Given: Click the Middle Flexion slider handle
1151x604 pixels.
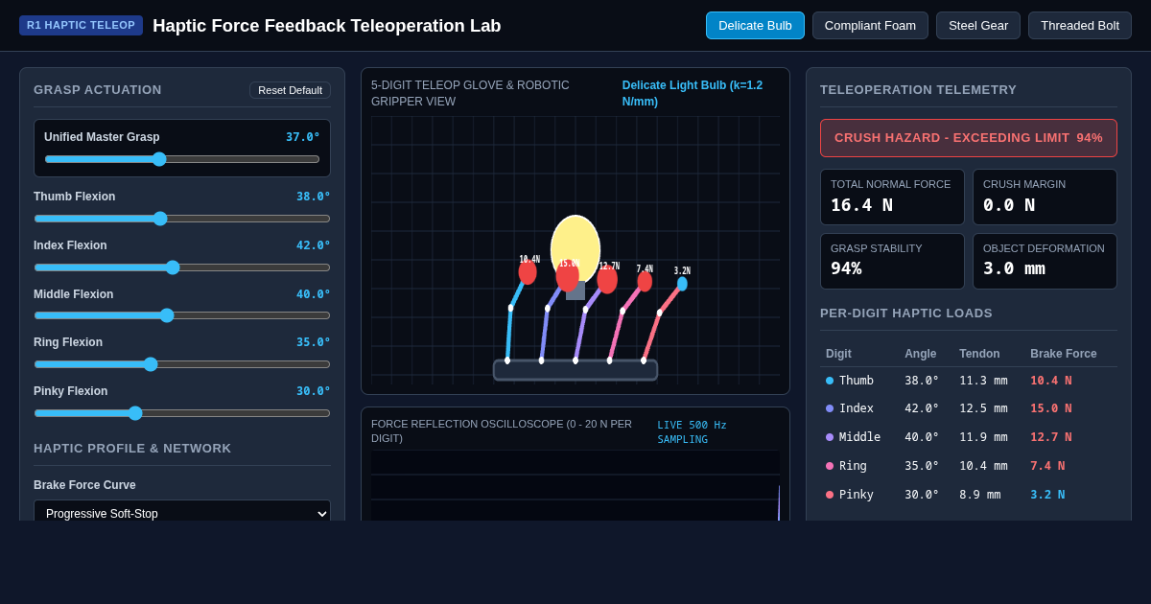Looking at the screenshot, I should click(167, 315).
